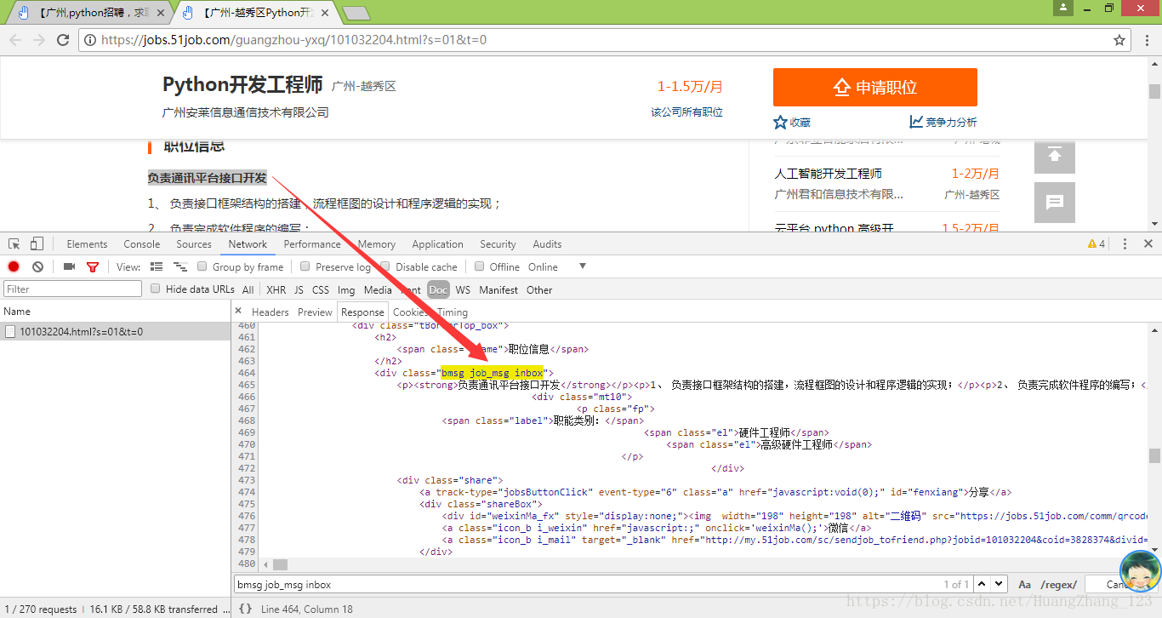This screenshot has height=618, width=1162.
Task: Go back in browser history
Action: (x=15, y=40)
